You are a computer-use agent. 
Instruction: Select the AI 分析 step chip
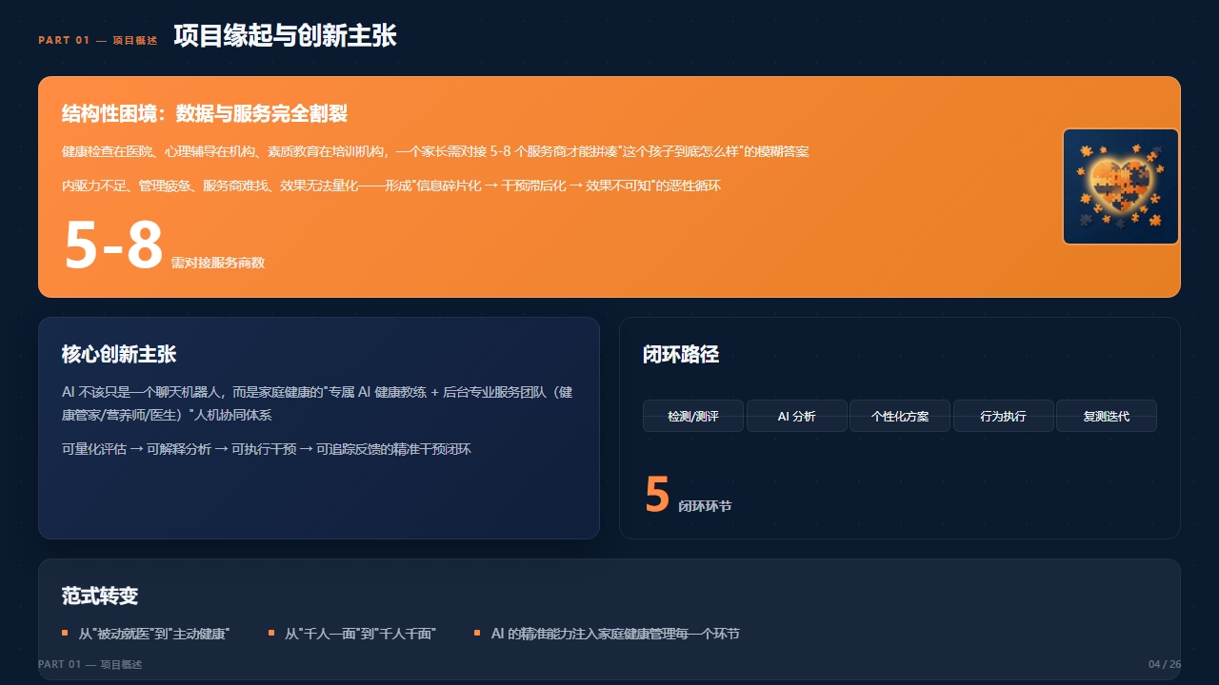tap(796, 416)
